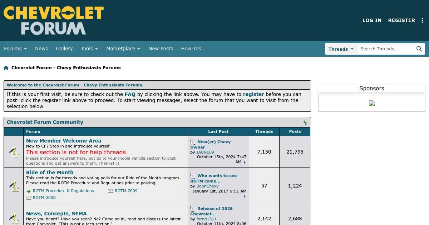Screen dimensions: 429x225
Task: Click the Ride of the Month forum status icon
Action: [14, 186]
